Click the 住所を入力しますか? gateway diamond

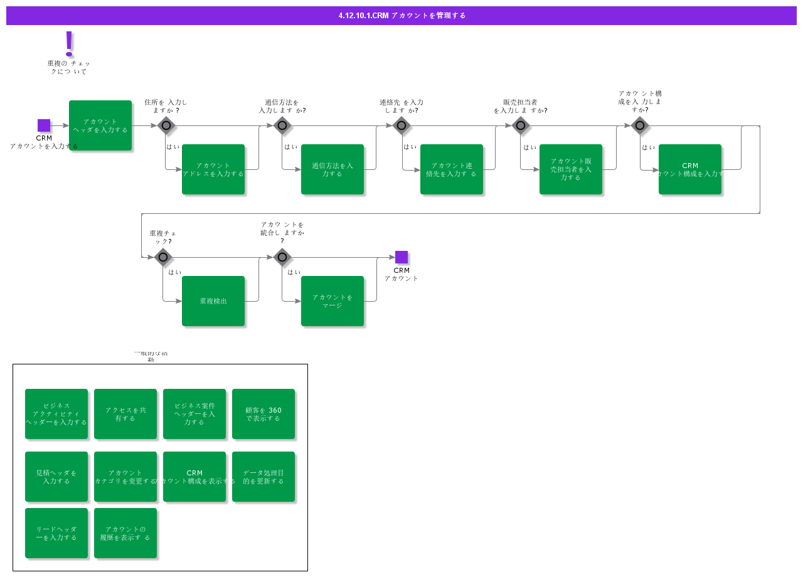tap(166, 125)
